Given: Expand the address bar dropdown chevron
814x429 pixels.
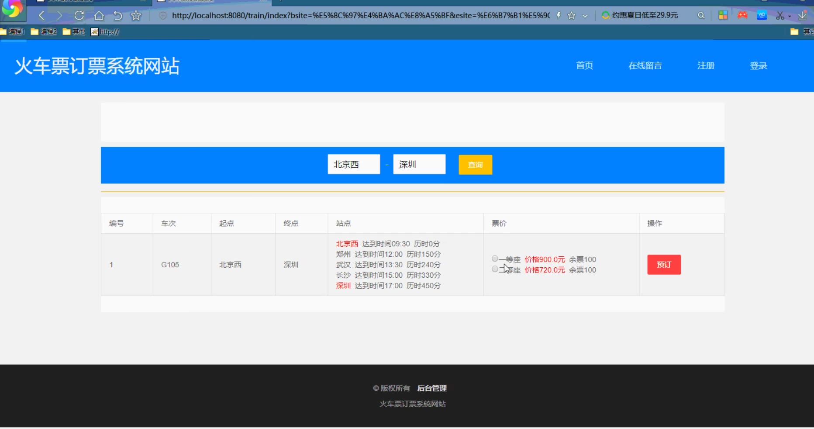Looking at the screenshot, I should pos(585,16).
